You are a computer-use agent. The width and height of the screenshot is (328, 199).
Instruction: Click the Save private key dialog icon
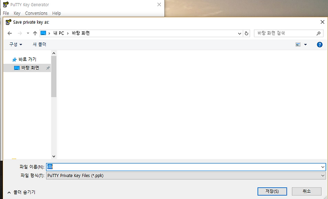pos(8,22)
